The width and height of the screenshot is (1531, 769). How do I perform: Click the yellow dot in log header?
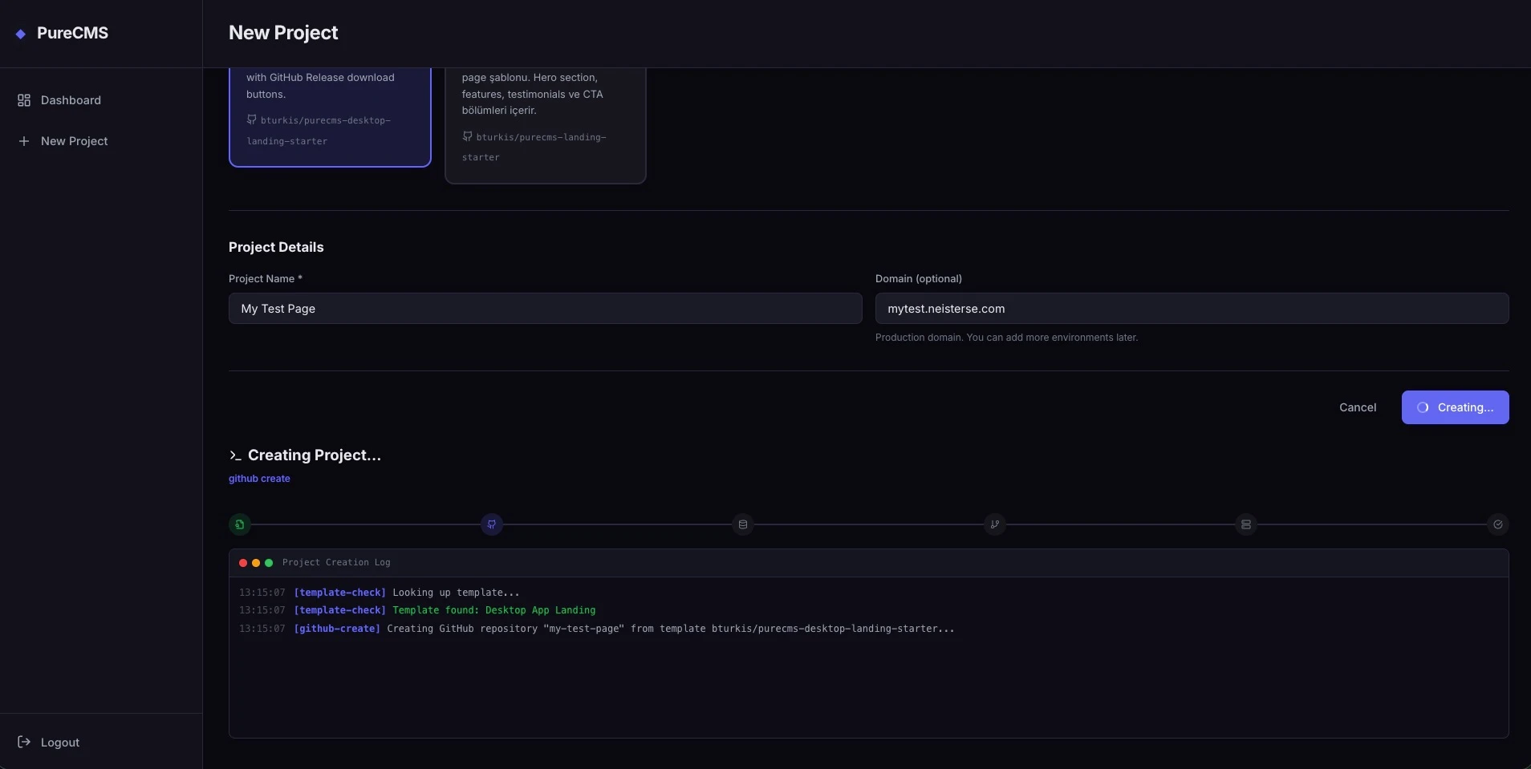point(256,563)
